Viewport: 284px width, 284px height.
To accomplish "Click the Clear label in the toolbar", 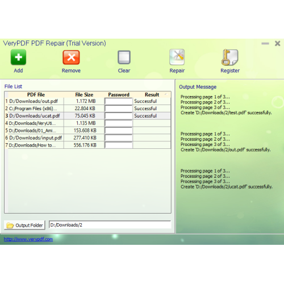I will [124, 70].
